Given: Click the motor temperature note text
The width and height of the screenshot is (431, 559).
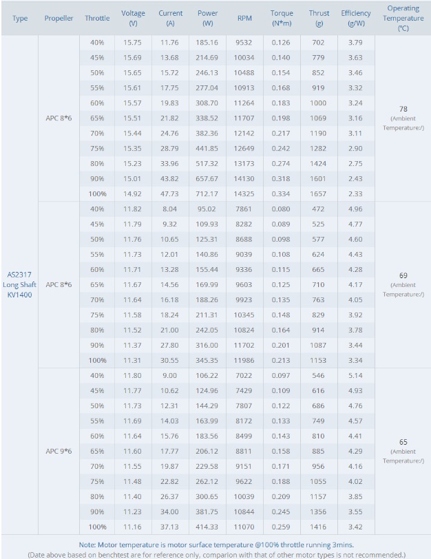Looking at the screenshot, I should [x=216, y=545].
